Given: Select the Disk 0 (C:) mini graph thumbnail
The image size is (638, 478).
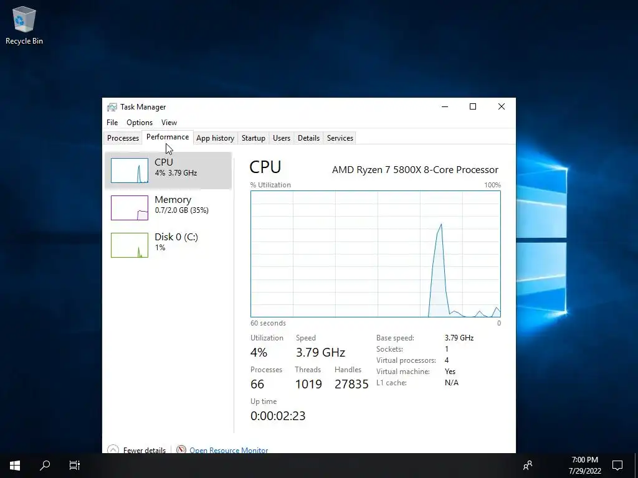Looking at the screenshot, I should (130, 245).
